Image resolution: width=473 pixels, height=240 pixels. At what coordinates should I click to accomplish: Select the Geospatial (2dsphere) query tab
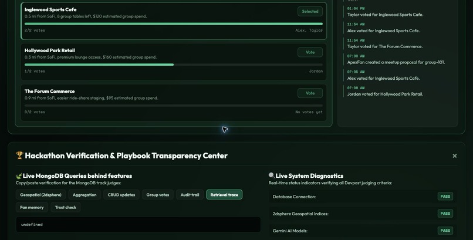point(40,195)
